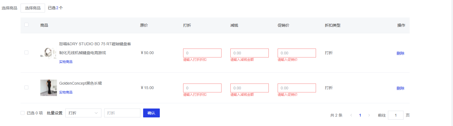Click the blue 确认 button
Screen dimensions: 453x126
pyautogui.click(x=151, y=113)
